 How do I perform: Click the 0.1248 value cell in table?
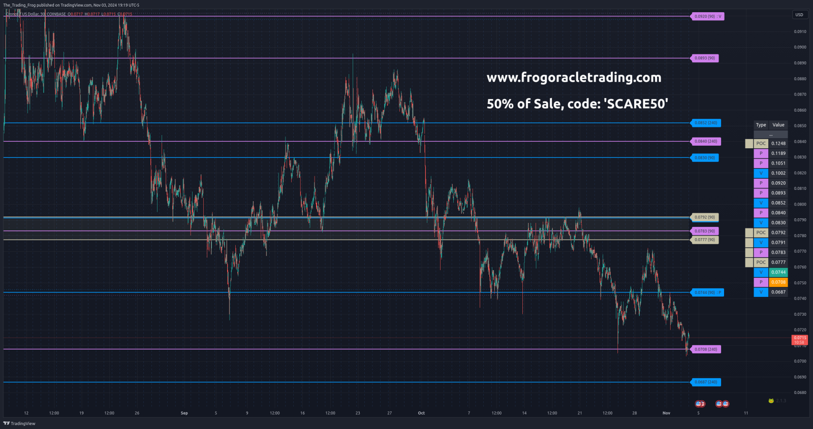coord(778,144)
